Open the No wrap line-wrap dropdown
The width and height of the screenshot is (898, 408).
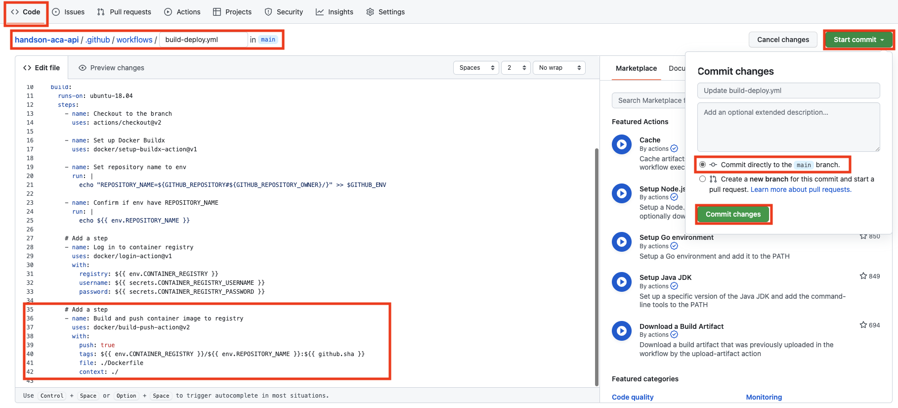pyautogui.click(x=559, y=68)
